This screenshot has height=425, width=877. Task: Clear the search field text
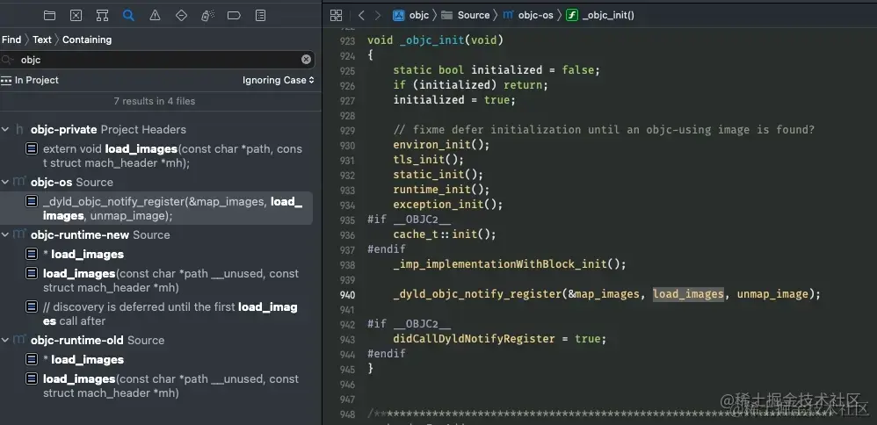306,60
